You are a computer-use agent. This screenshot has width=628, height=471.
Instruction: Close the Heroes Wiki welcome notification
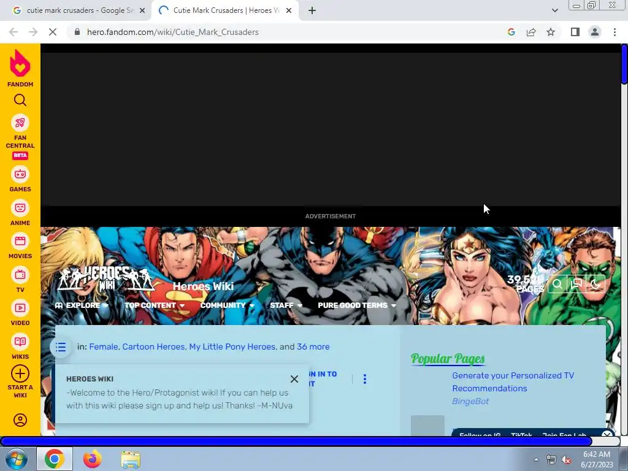[294, 379]
